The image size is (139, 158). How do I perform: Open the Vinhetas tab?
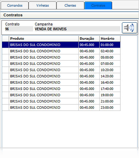[43, 5]
